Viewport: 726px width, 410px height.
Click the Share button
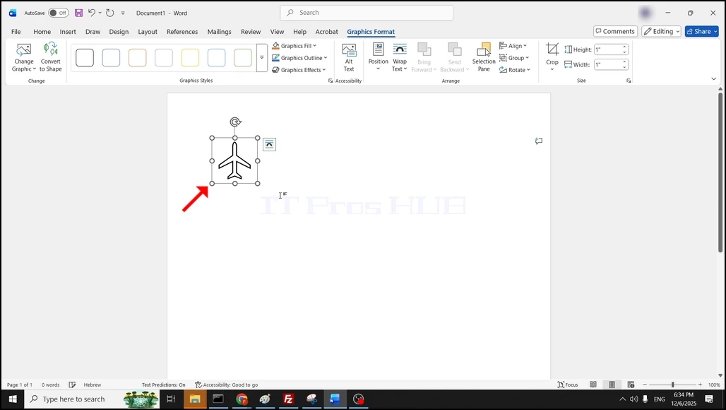tap(701, 31)
